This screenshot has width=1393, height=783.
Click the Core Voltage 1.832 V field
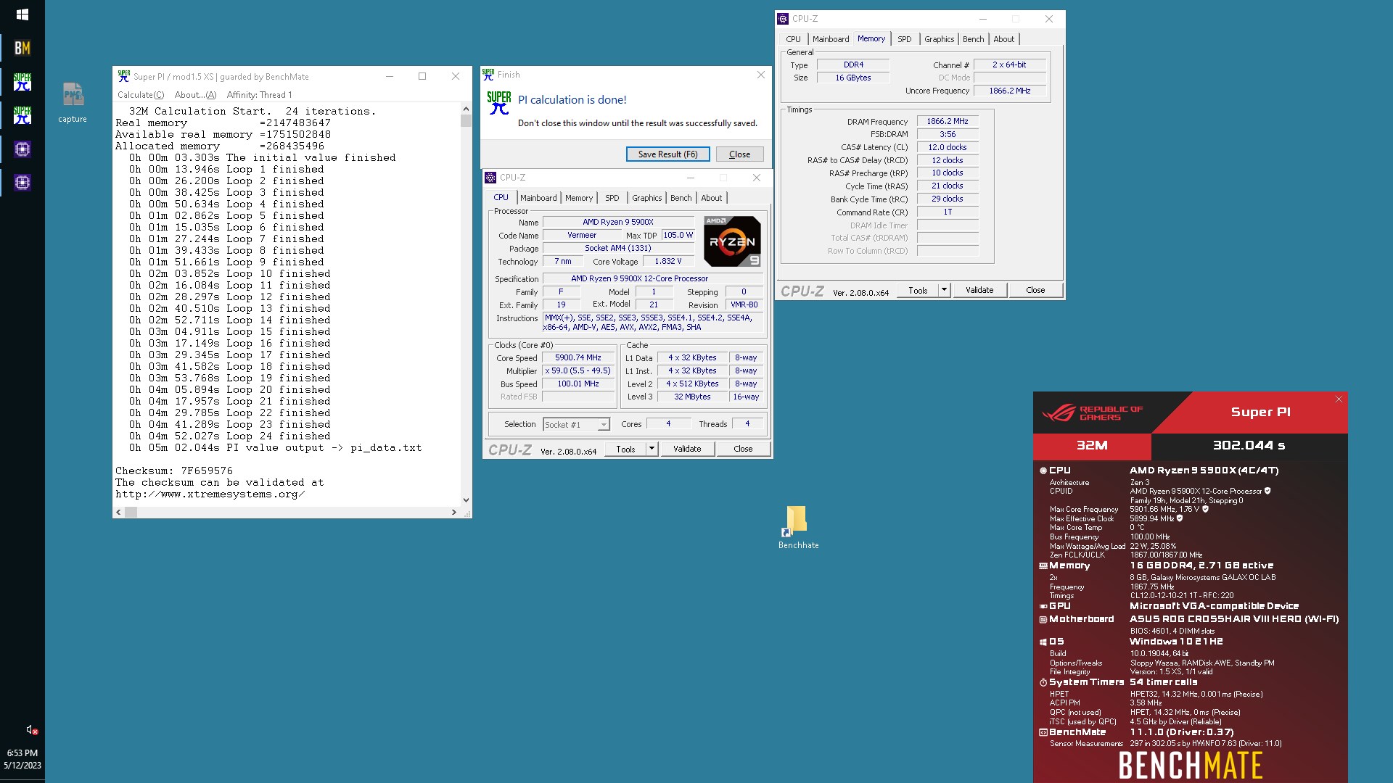pyautogui.click(x=668, y=262)
